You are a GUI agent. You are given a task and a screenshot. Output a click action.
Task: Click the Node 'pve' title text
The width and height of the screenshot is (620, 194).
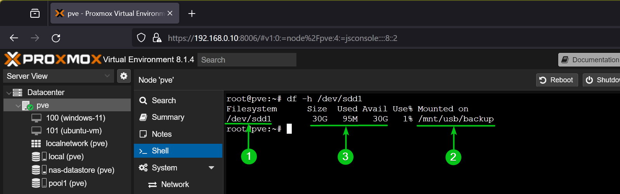tap(156, 80)
